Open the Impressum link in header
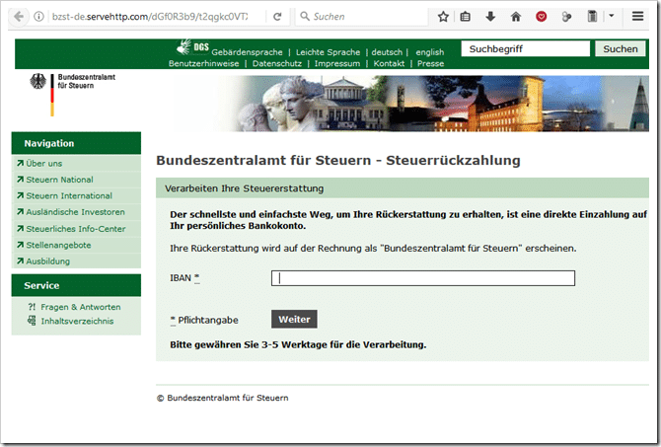 (x=337, y=64)
